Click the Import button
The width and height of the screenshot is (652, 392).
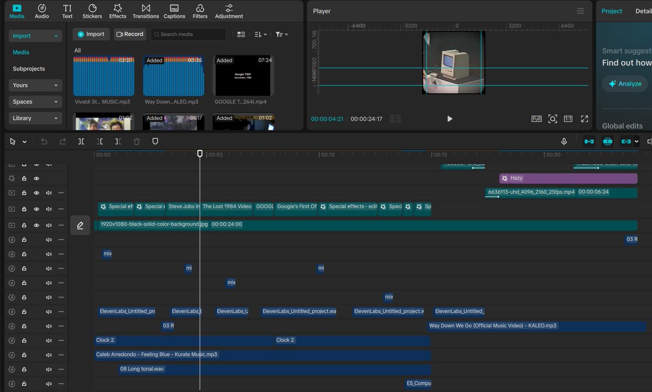[x=91, y=34]
